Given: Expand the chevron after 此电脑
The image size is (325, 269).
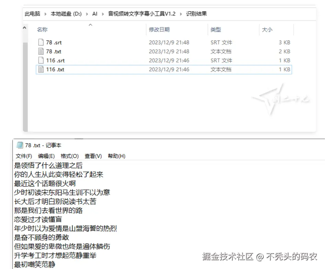Looking at the screenshot, I should click(45, 14).
